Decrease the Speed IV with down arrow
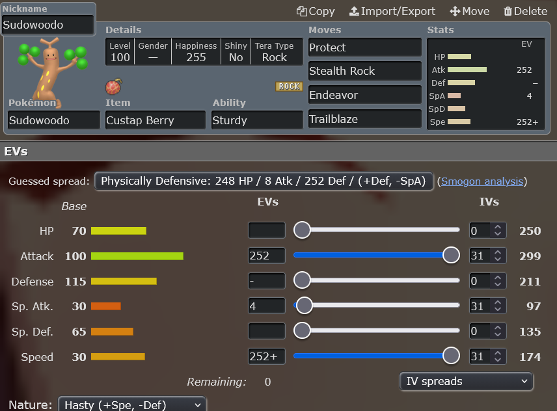This screenshot has width=557, height=411. (x=498, y=360)
